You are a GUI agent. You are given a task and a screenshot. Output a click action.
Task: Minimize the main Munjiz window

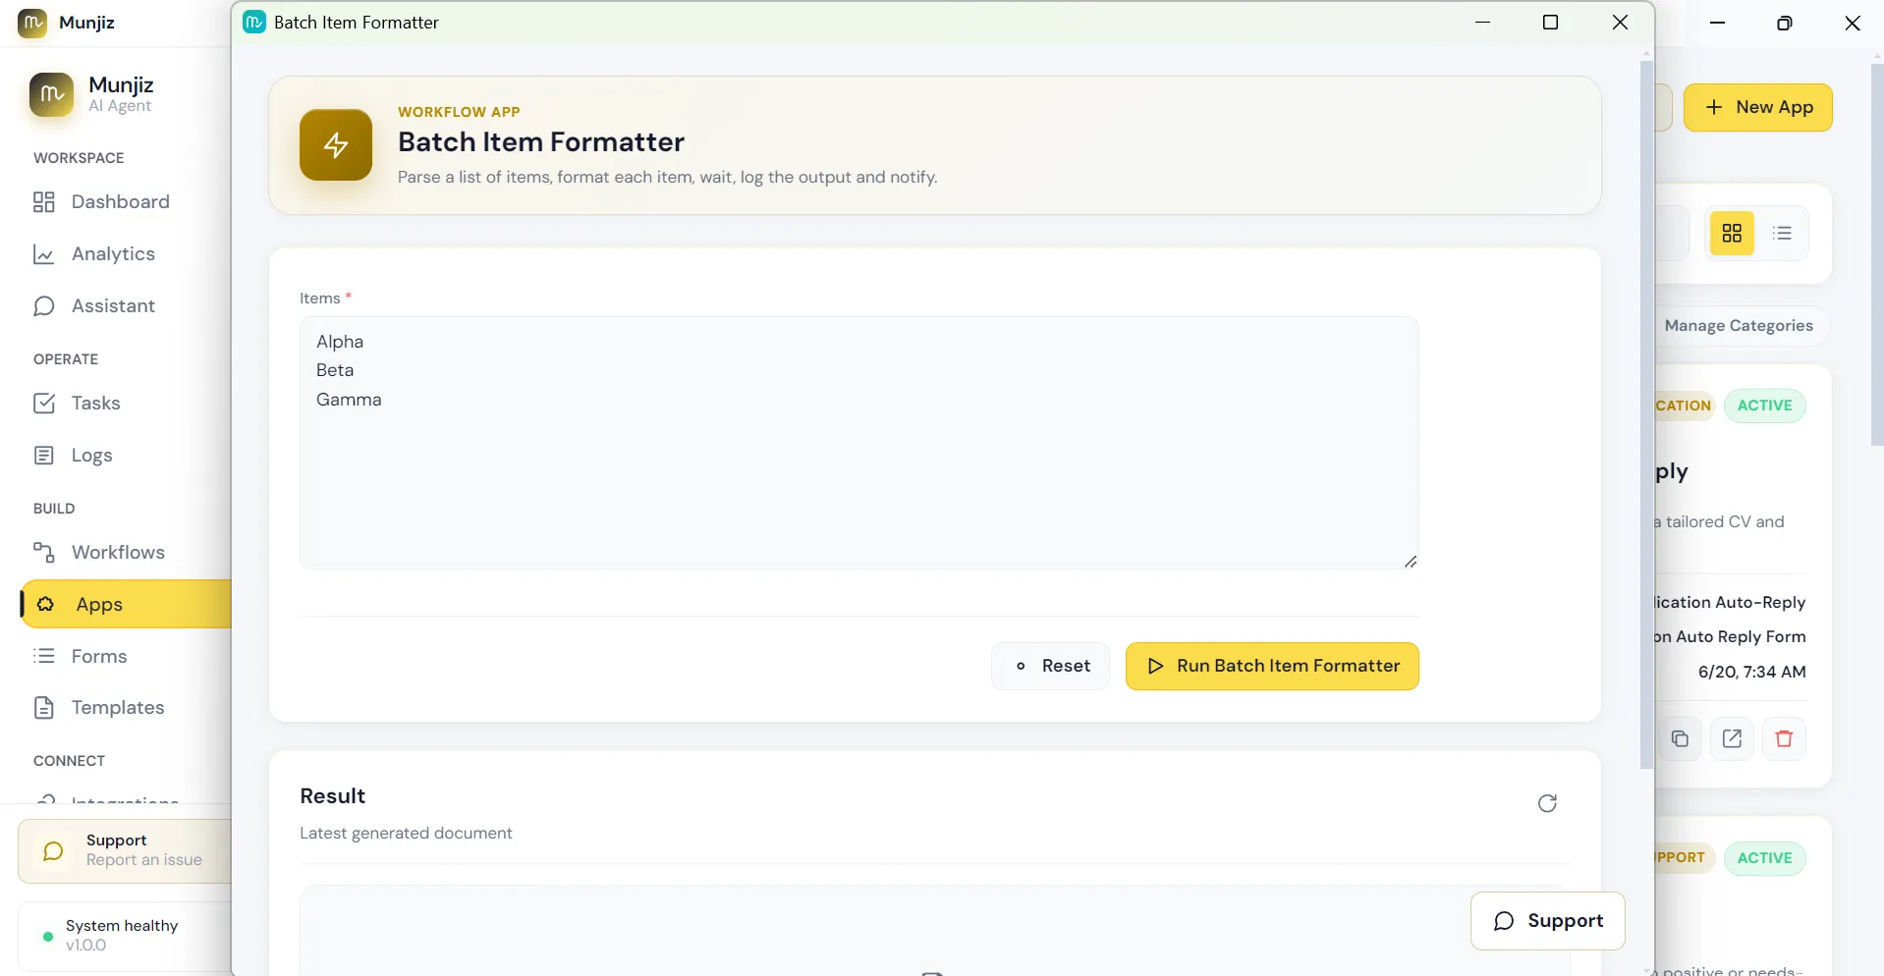[1717, 23]
